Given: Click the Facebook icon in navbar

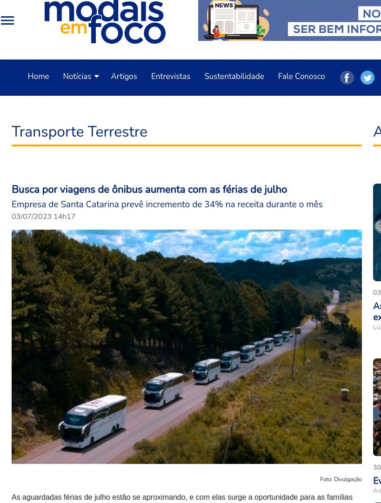Looking at the screenshot, I should pos(347,78).
